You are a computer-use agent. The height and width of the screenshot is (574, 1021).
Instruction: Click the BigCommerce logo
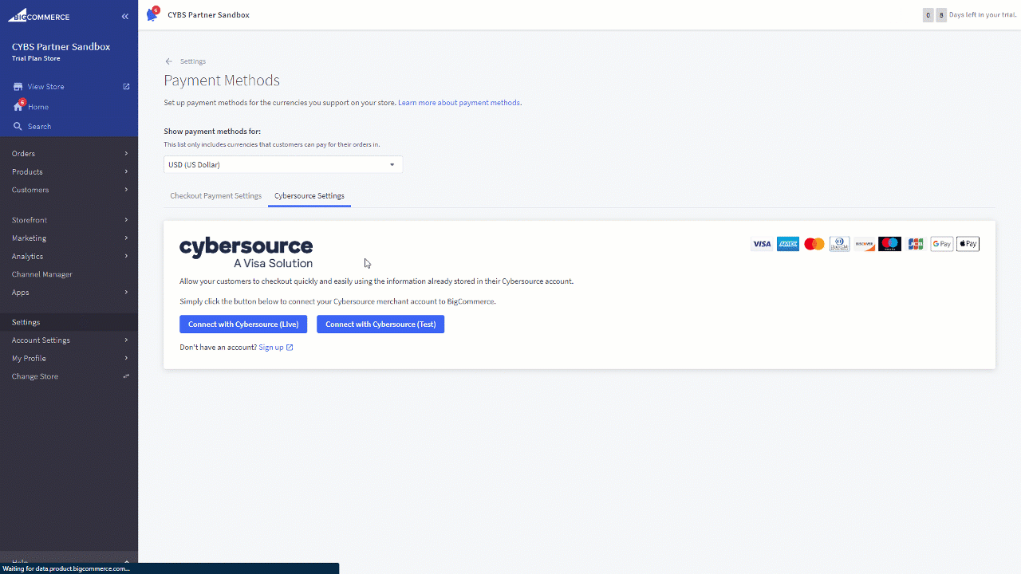40,16
